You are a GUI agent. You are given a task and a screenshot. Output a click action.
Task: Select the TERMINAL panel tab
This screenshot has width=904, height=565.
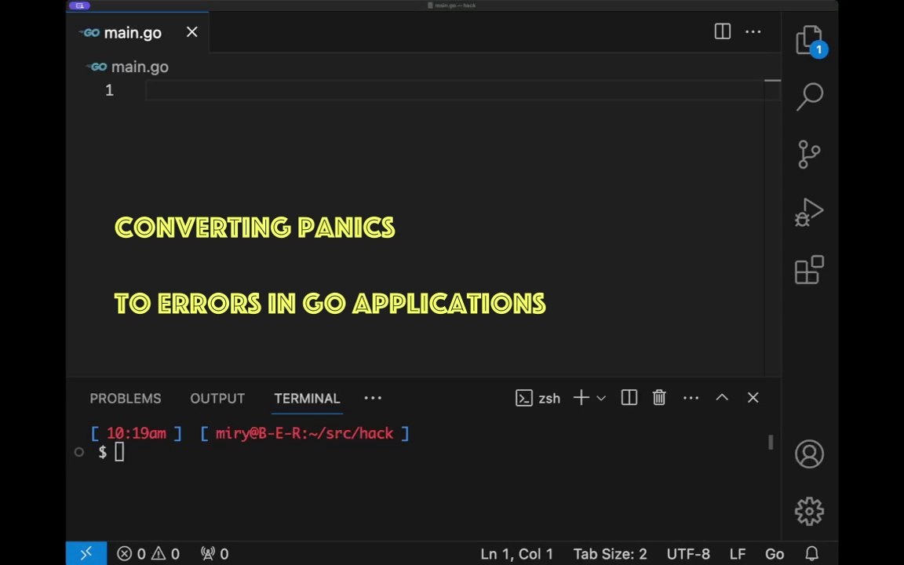[307, 399]
